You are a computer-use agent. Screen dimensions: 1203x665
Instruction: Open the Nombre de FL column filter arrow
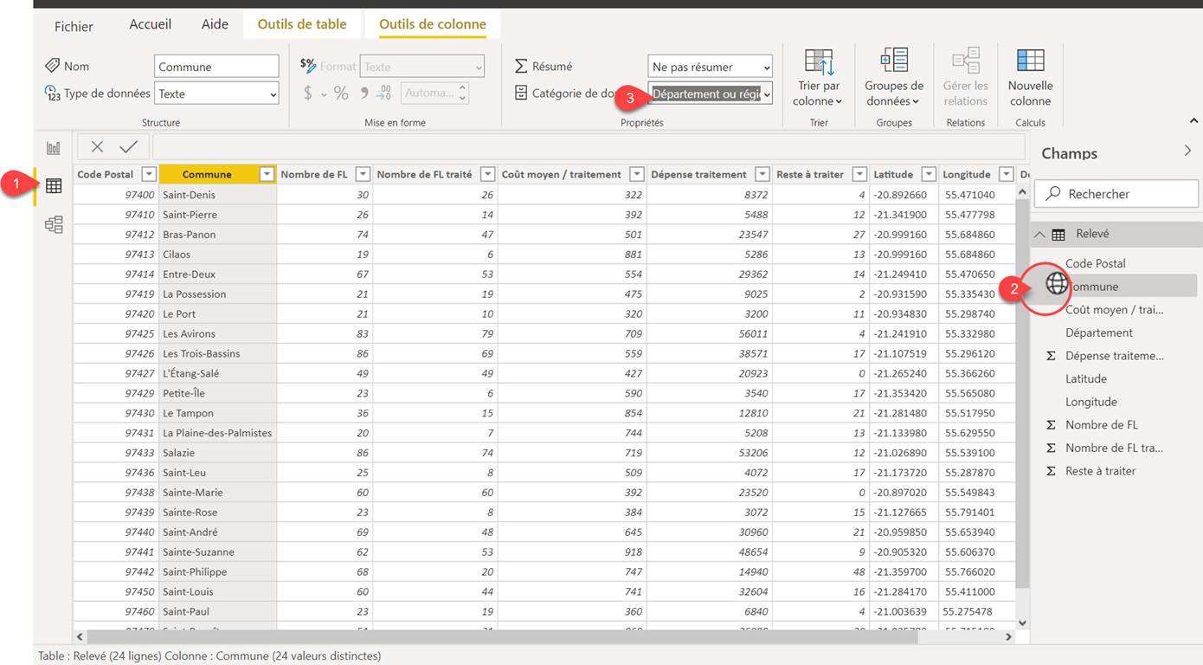coord(363,174)
